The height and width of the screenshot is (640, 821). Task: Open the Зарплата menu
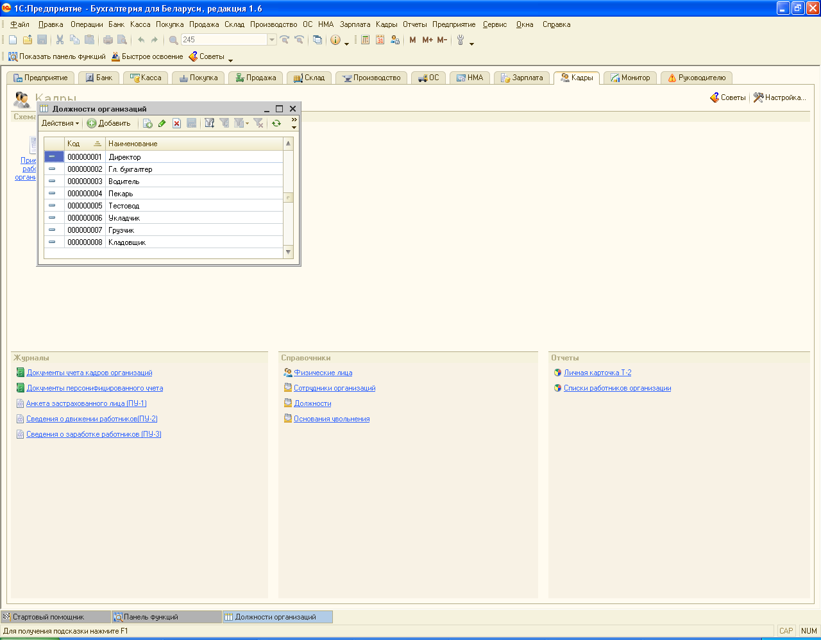355,24
